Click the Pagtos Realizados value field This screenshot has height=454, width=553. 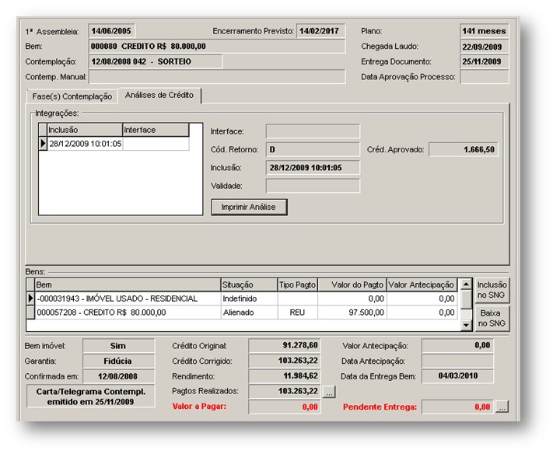pyautogui.click(x=285, y=391)
